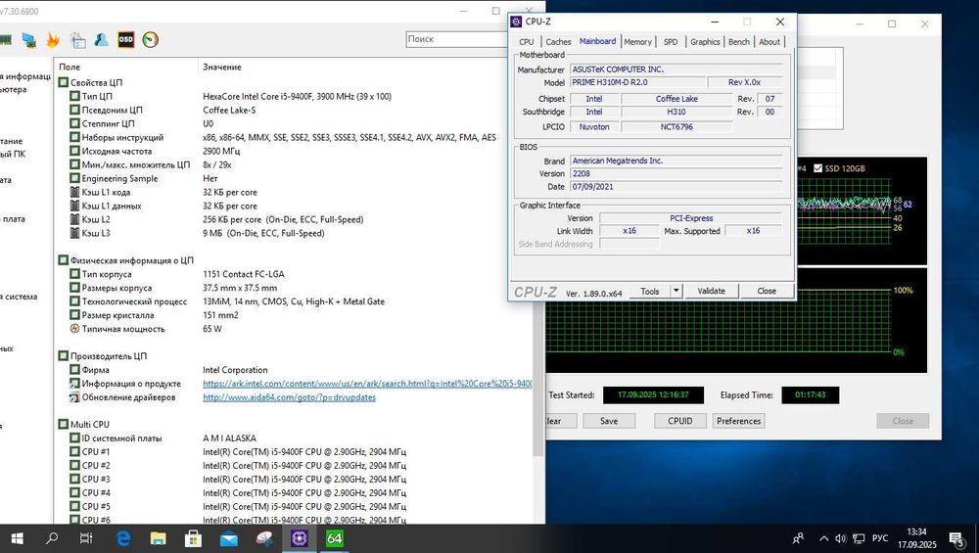This screenshot has height=553, width=979.
Task: Open the Windows Start menu
Action: point(17,538)
